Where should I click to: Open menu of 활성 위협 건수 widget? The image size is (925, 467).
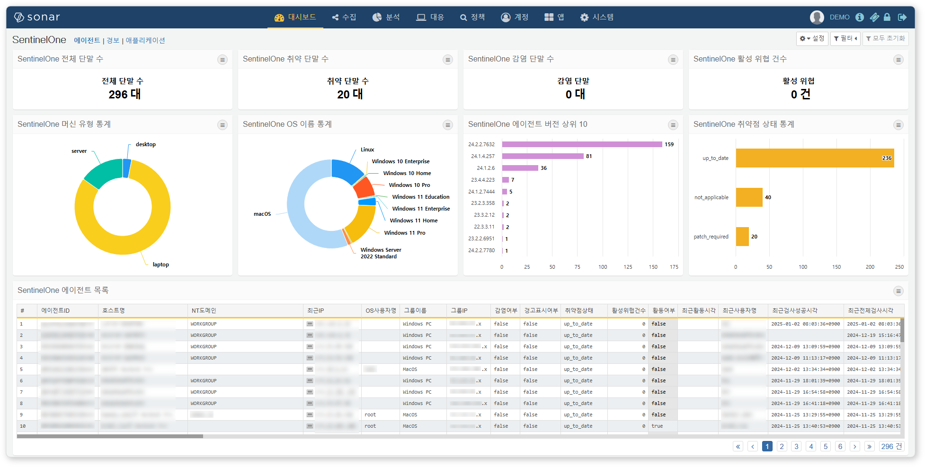[898, 60]
